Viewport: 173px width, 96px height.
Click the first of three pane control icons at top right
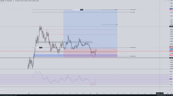point(164,1)
